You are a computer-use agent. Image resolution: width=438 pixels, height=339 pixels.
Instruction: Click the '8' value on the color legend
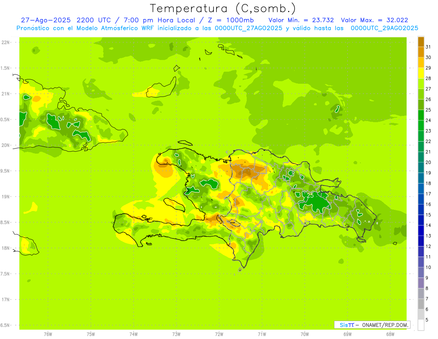427,288
